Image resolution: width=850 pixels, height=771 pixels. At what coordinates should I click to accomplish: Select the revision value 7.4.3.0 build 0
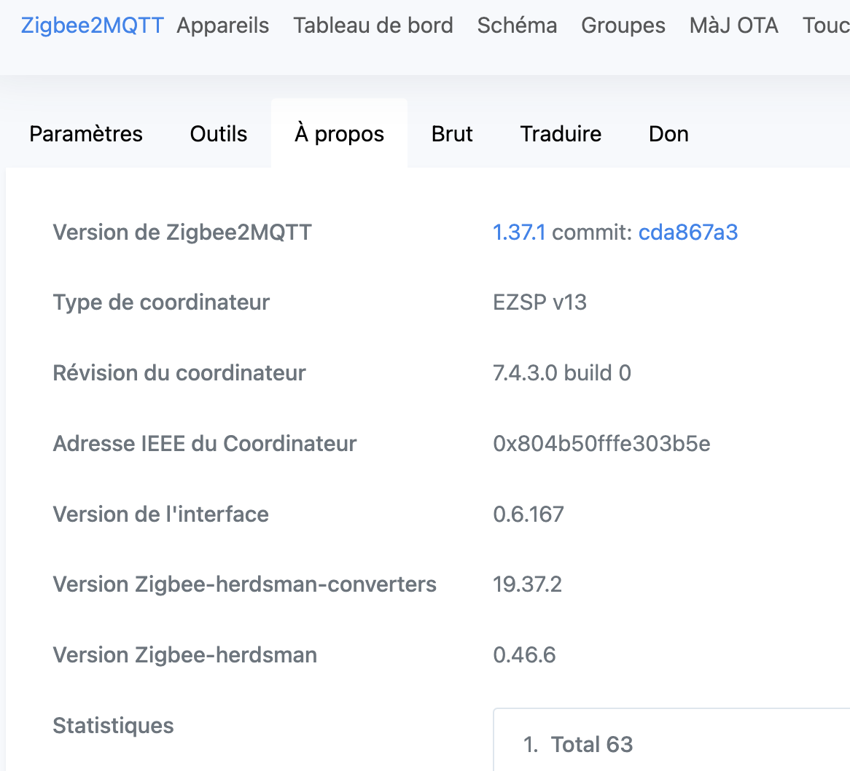(x=562, y=373)
